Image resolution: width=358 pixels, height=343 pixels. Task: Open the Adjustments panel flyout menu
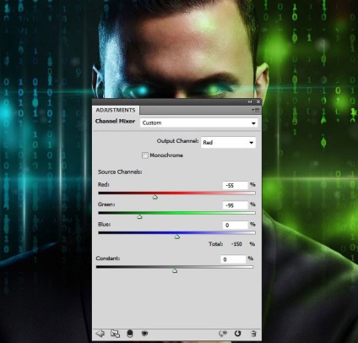click(255, 110)
